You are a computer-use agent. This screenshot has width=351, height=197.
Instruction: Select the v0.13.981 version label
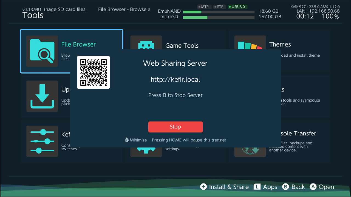[32, 9]
